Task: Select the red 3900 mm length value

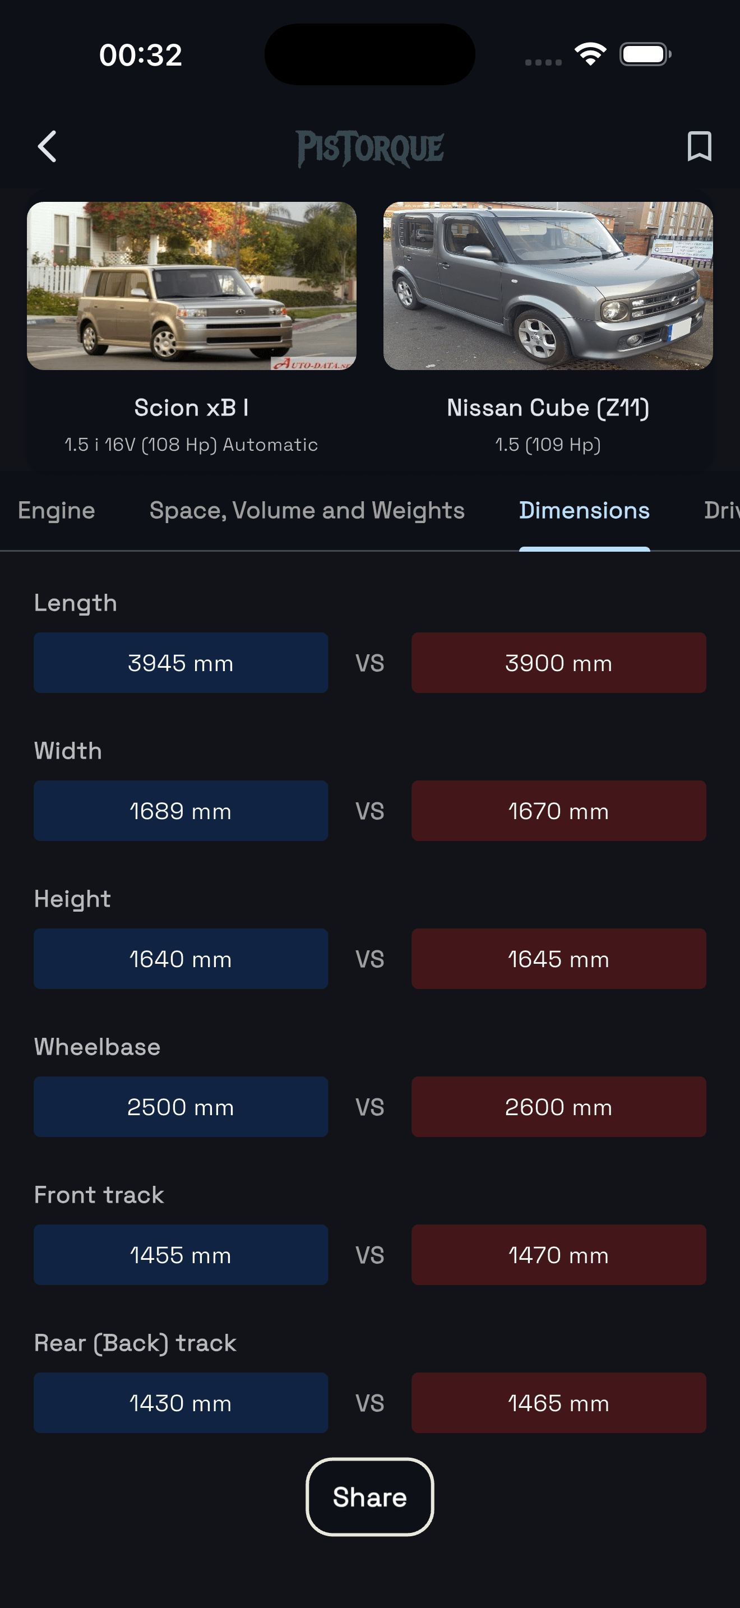Action: click(558, 663)
